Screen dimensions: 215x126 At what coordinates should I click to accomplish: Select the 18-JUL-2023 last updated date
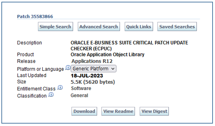(87, 76)
